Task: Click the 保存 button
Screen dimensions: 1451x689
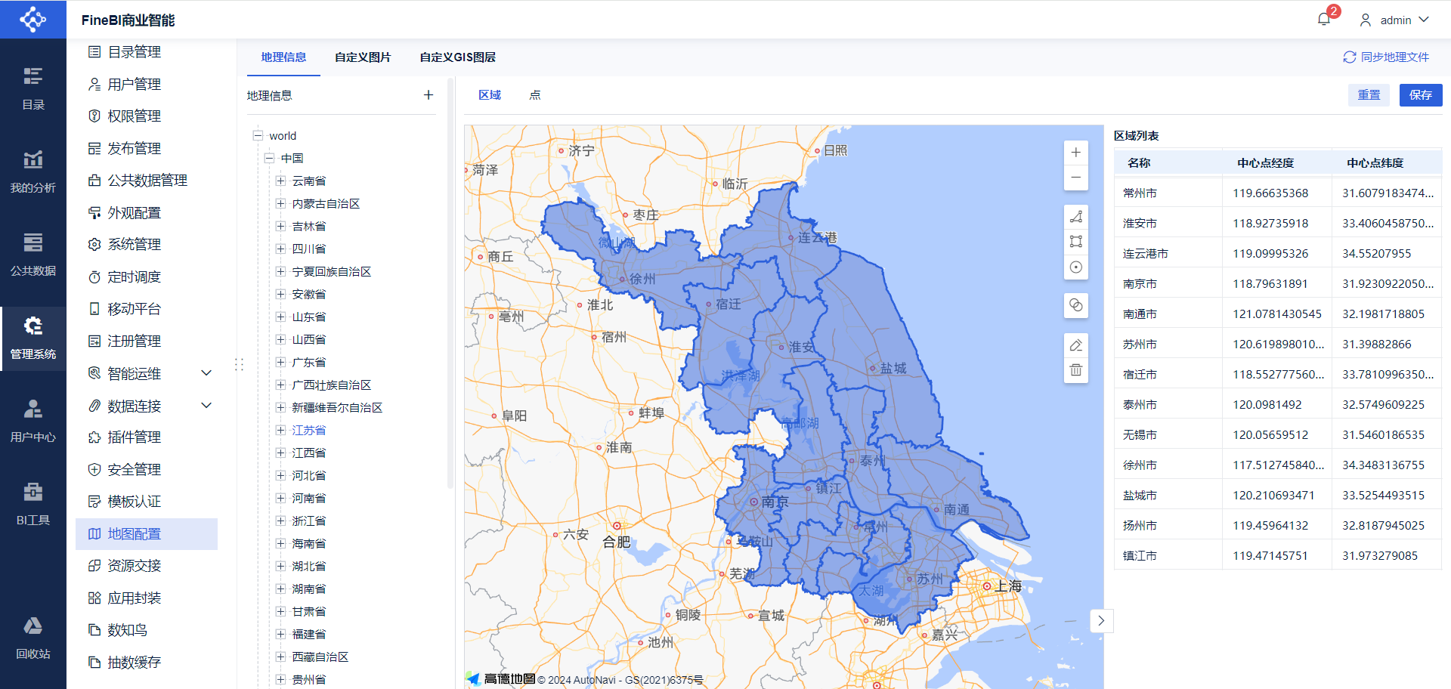Action: click(x=1420, y=95)
